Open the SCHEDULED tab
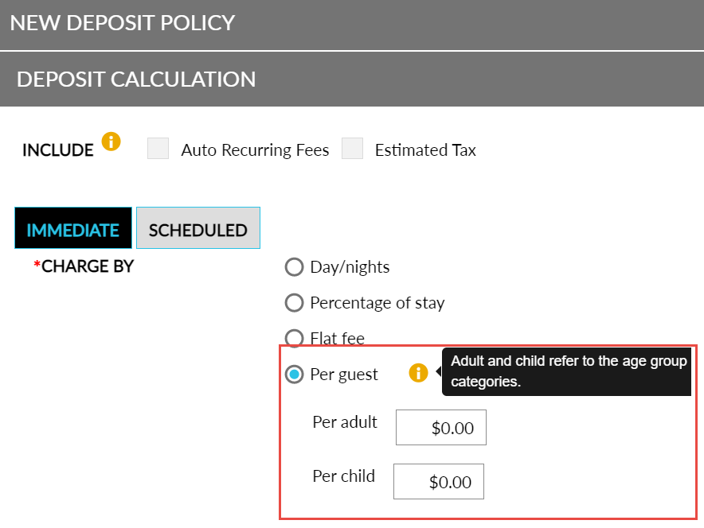This screenshot has height=528, width=704. 198,230
